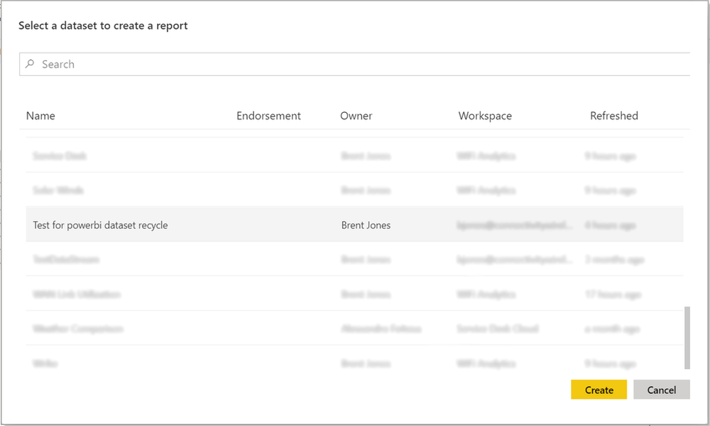Screen dimensions: 710x426
Task: Sort by the Refreshed column header
Action: pos(613,115)
